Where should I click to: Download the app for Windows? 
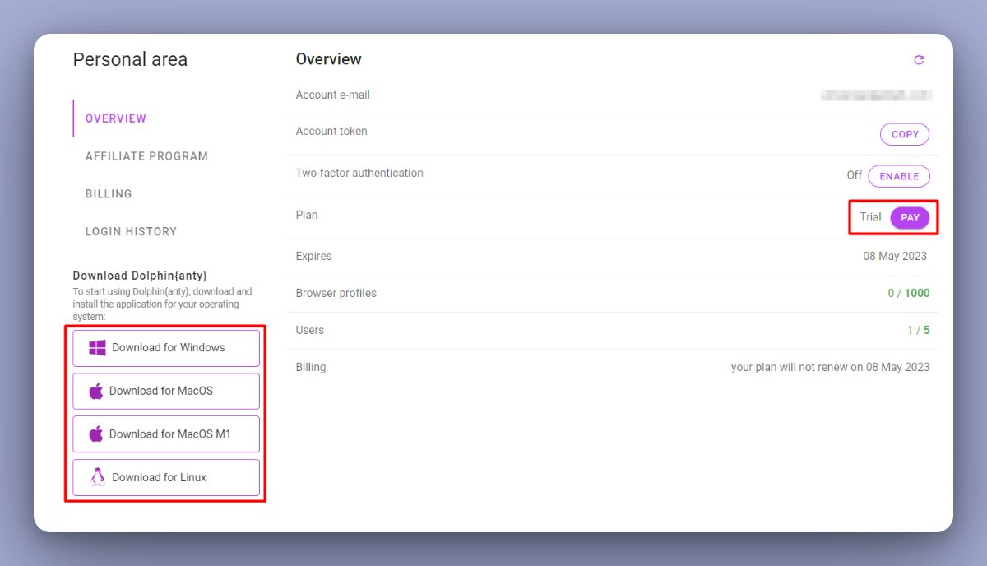[x=166, y=348]
